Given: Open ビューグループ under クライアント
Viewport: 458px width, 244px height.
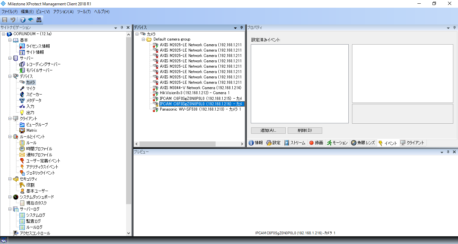Looking at the screenshot, I should [37, 125].
